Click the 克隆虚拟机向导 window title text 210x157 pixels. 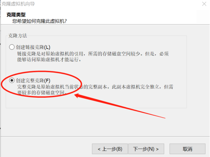[18, 4]
